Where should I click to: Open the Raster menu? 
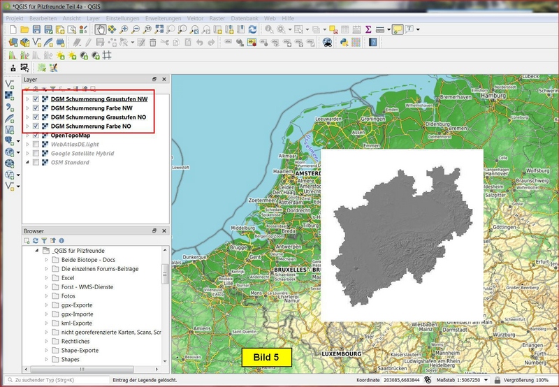pyautogui.click(x=217, y=18)
